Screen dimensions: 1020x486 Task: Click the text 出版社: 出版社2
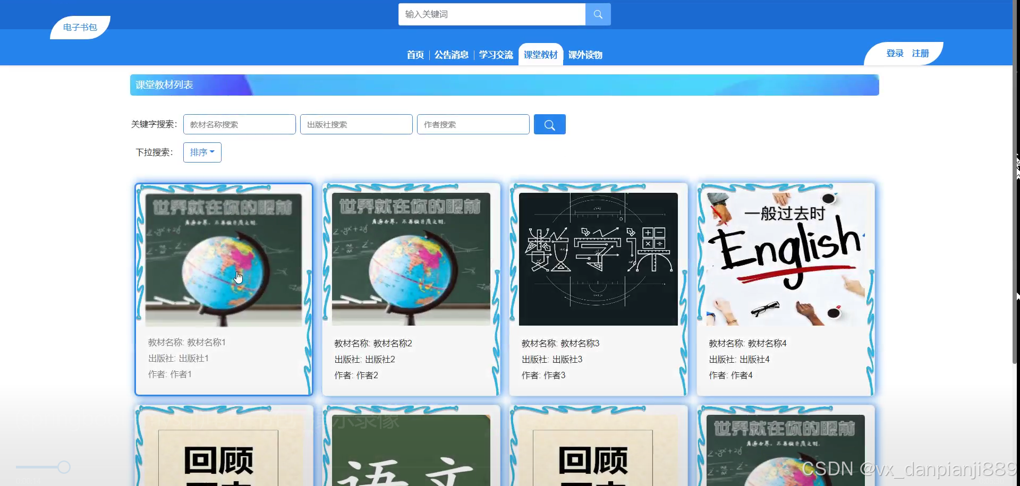[x=365, y=360]
